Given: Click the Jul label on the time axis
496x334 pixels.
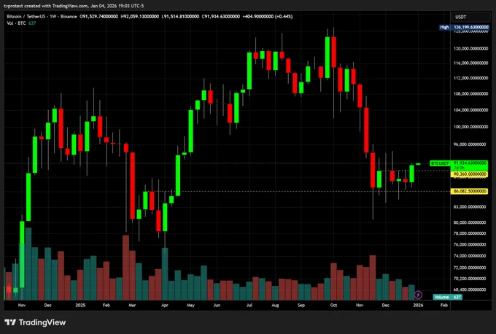Looking at the screenshot, I should [x=249, y=306].
